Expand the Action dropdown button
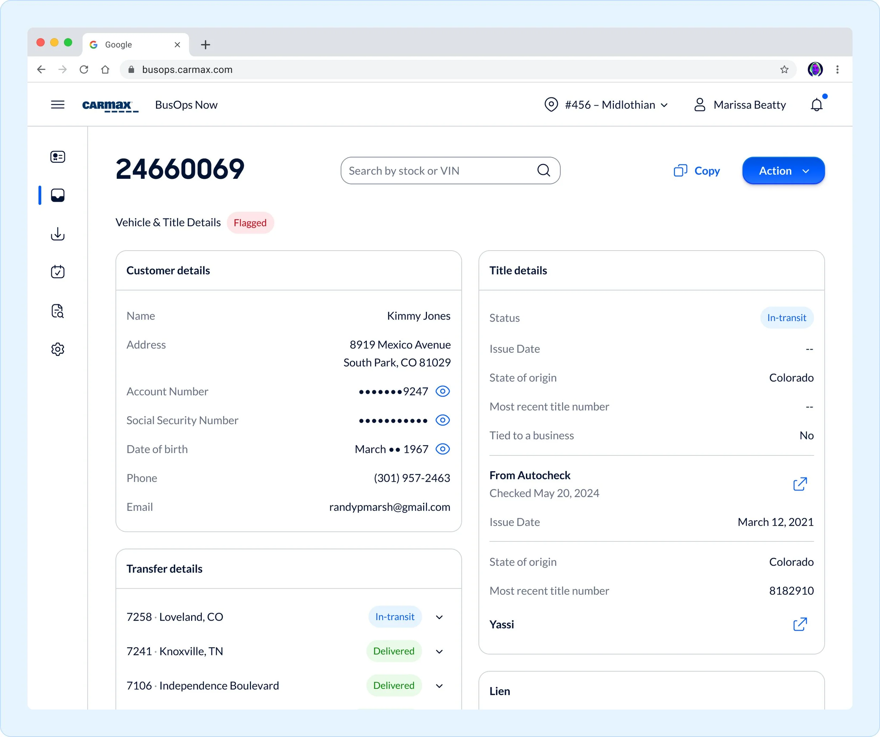The image size is (880, 737). click(783, 171)
